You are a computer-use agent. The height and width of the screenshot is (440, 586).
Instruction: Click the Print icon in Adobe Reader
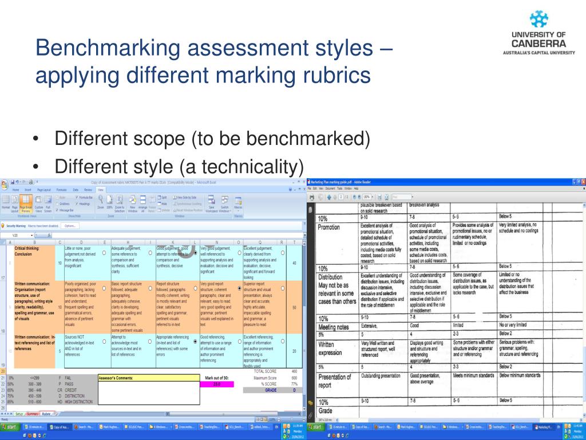312,197
